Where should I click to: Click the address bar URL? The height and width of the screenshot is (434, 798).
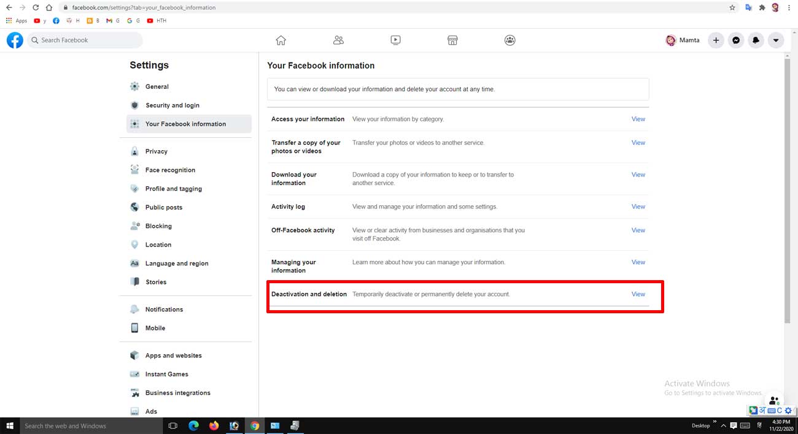(144, 8)
